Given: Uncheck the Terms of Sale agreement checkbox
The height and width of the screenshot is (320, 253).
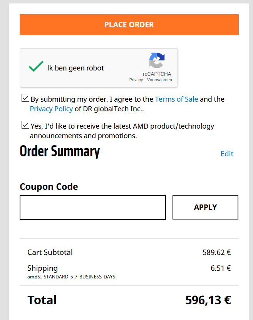Looking at the screenshot, I should pos(25,98).
